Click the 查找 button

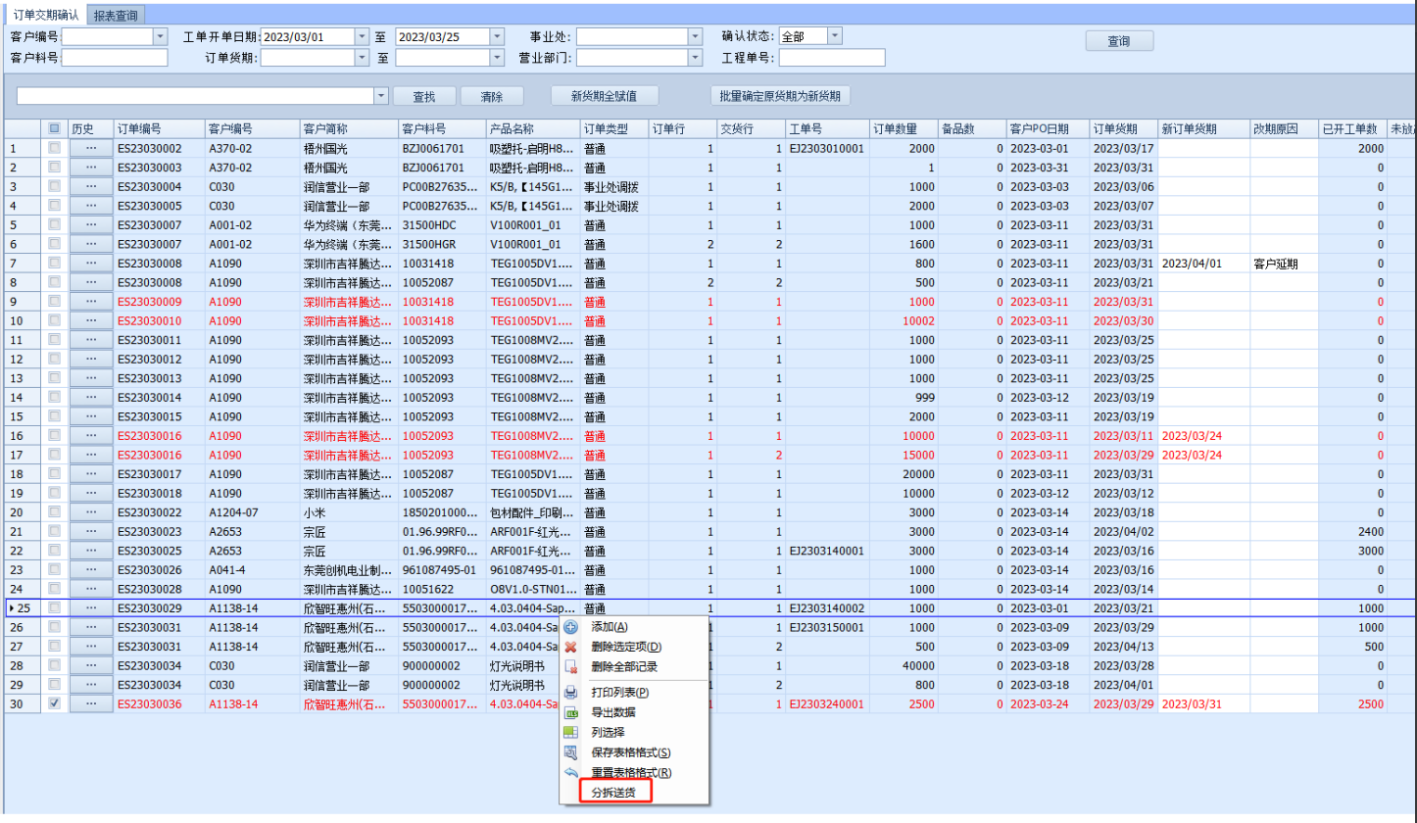[424, 96]
